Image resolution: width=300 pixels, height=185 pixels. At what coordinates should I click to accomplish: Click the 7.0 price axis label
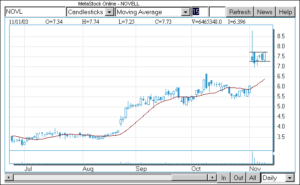point(281,66)
